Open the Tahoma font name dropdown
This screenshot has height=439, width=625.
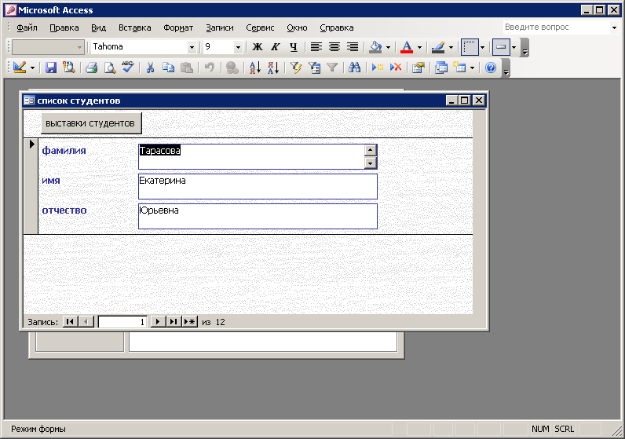(x=192, y=47)
